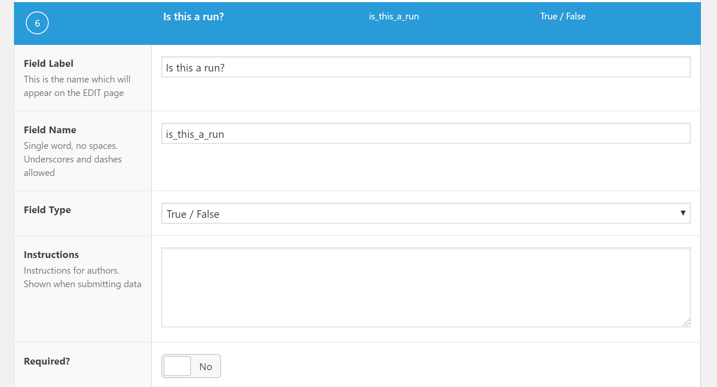The image size is (717, 387).
Task: Click the Field Type label
Action: 47,210
